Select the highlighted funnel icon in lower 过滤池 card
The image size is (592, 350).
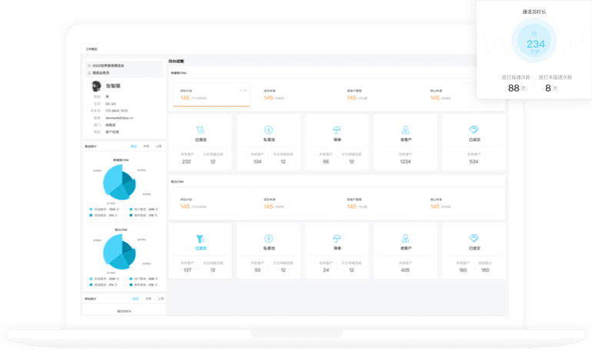(199, 239)
